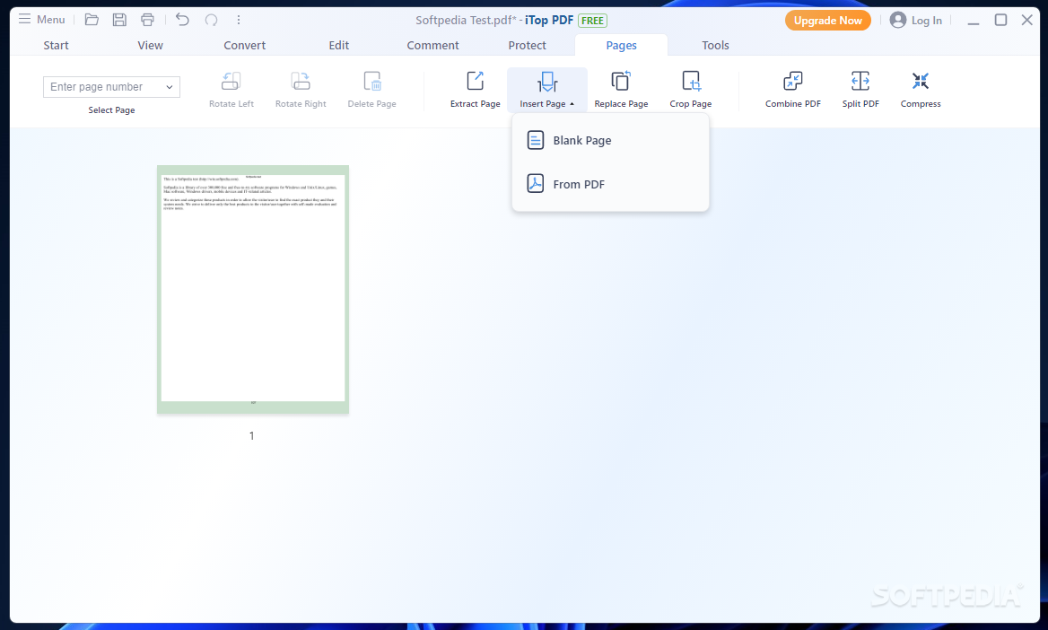
Task: Select the Pages tab
Action: tap(622, 45)
